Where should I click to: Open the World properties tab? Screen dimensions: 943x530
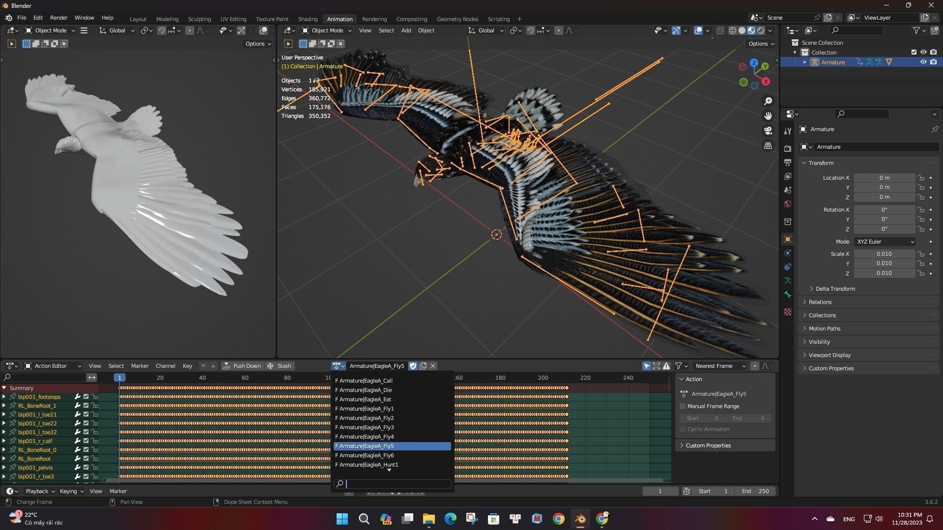(788, 204)
